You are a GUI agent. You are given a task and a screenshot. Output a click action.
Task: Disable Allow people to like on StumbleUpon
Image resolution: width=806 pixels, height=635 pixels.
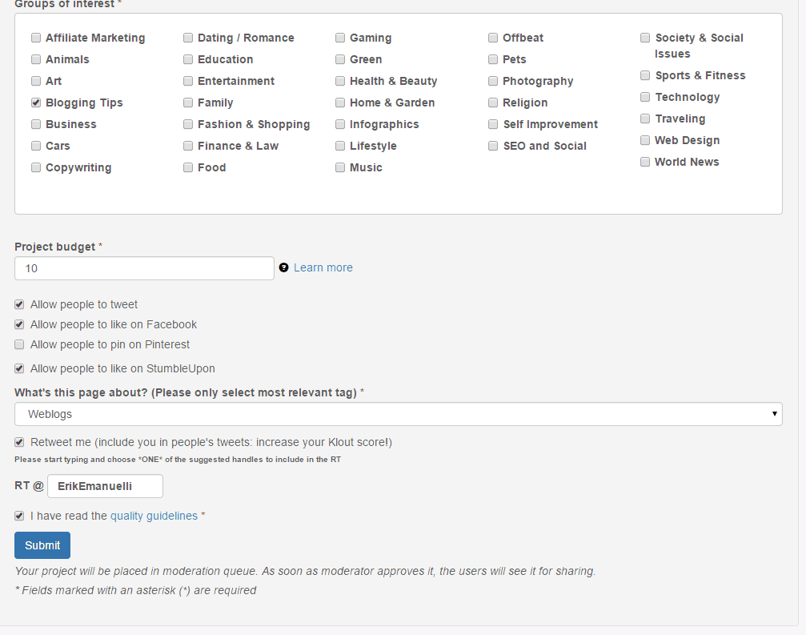(20, 368)
